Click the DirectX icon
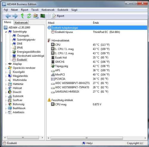Image resolution: width=149 pixels, height=147 pixels. (10, 92)
